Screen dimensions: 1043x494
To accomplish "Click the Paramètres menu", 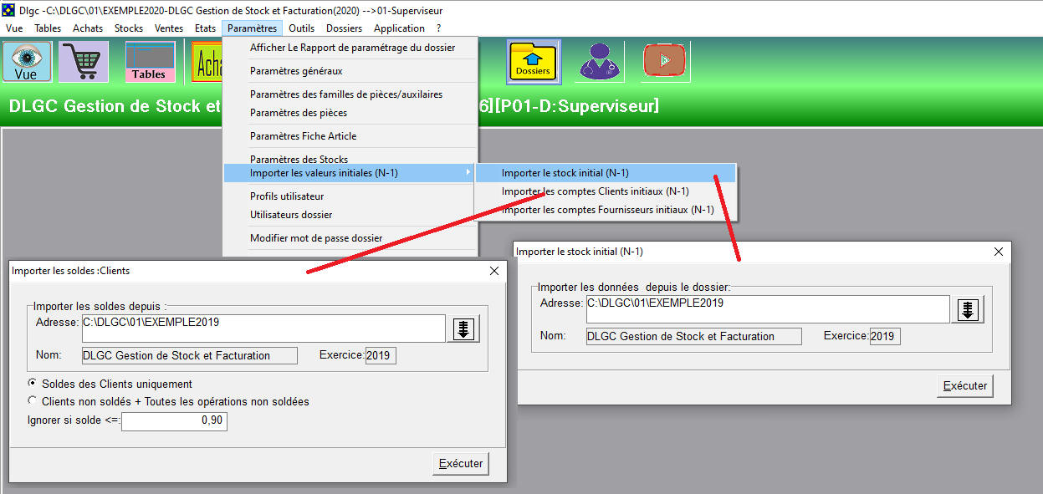I will pos(252,28).
